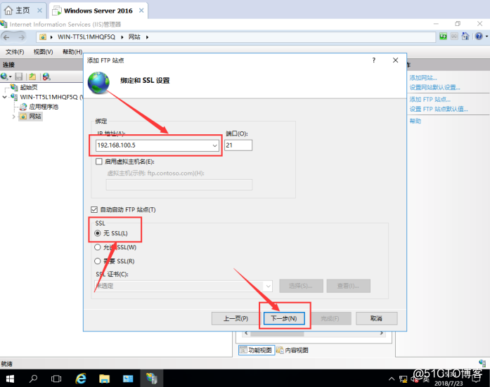Click the forward navigation arrow

(21, 37)
